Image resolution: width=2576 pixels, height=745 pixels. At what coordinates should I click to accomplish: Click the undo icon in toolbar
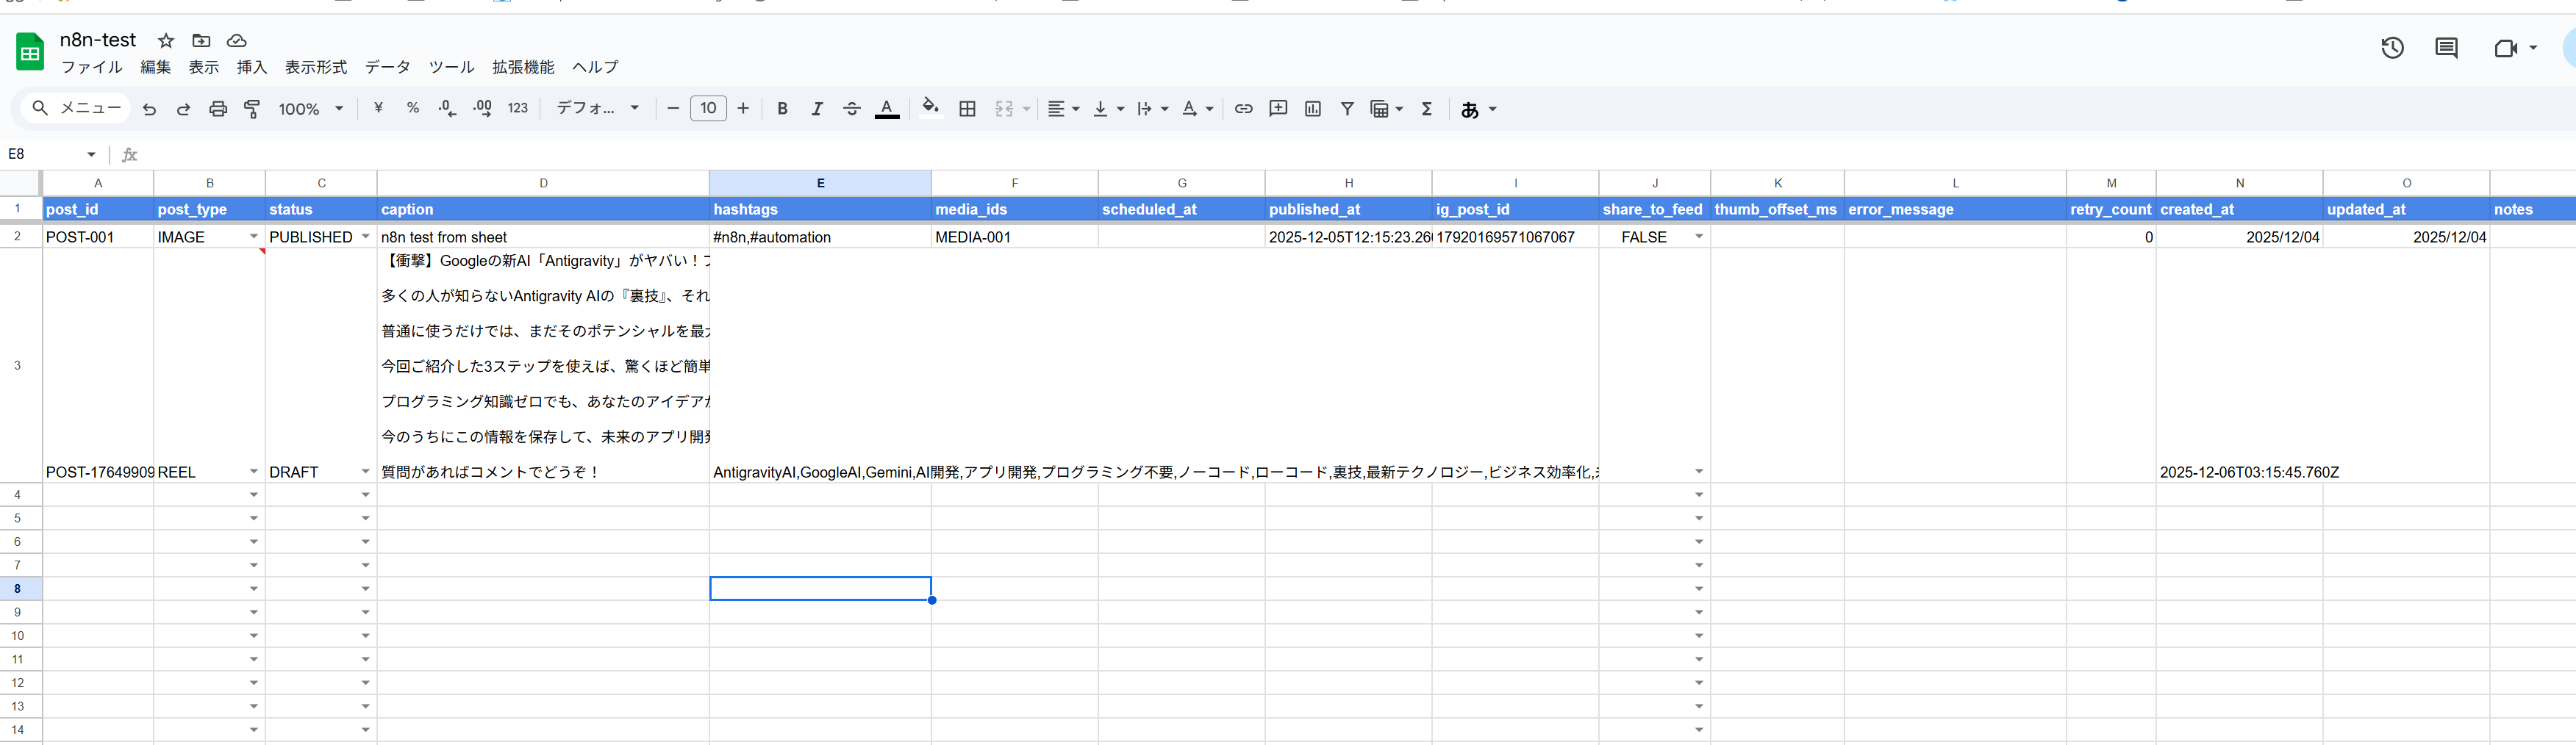(x=149, y=109)
